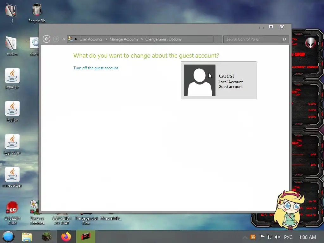The height and width of the screenshot is (243, 324).
Task: Click the search magnifier icon
Action: [284, 39]
